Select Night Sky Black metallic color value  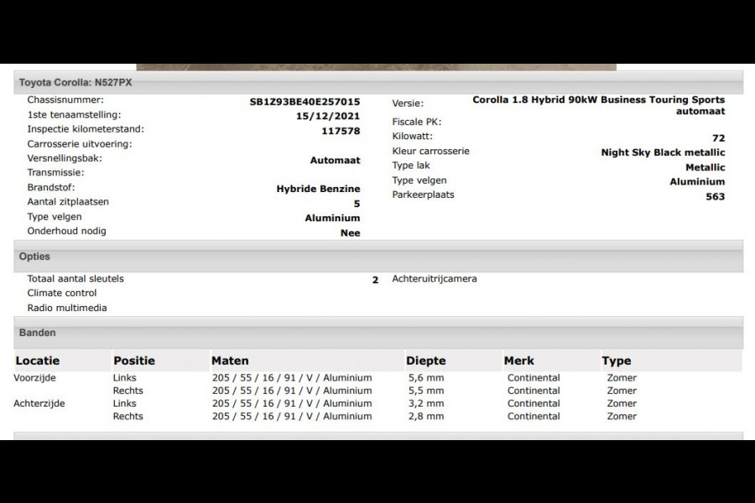tap(663, 153)
